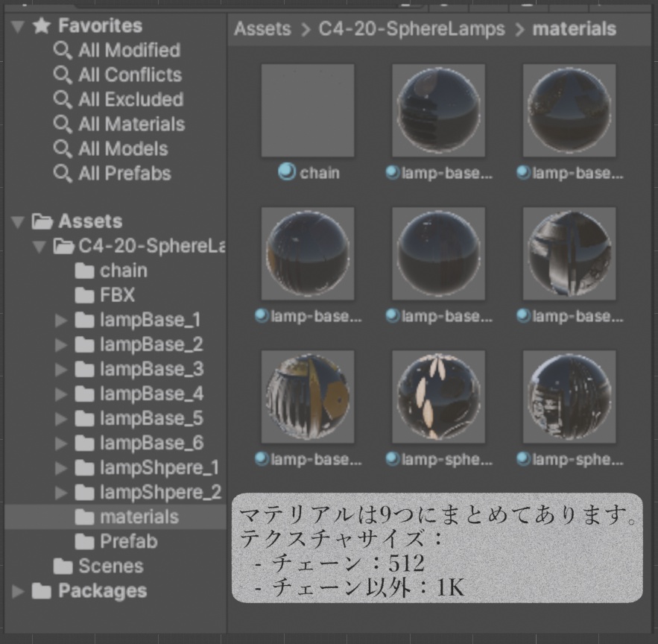Image resolution: width=658 pixels, height=644 pixels.
Task: Click the open folder icon of Assets
Action: point(42,221)
